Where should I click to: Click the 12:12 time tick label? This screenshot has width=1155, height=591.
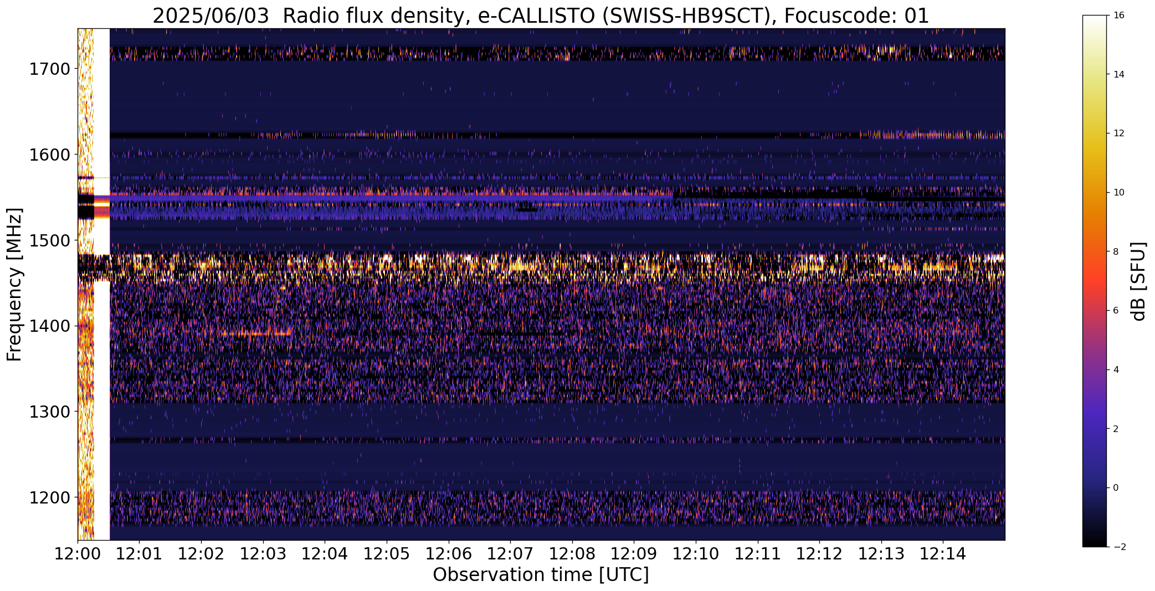pos(819,553)
